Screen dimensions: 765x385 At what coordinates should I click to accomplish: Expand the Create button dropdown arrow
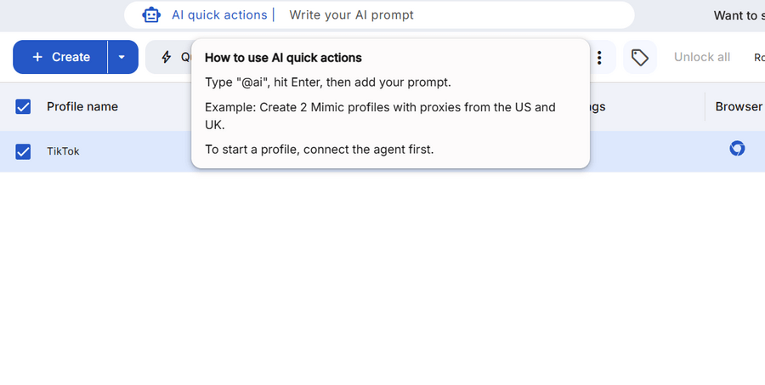coord(122,57)
